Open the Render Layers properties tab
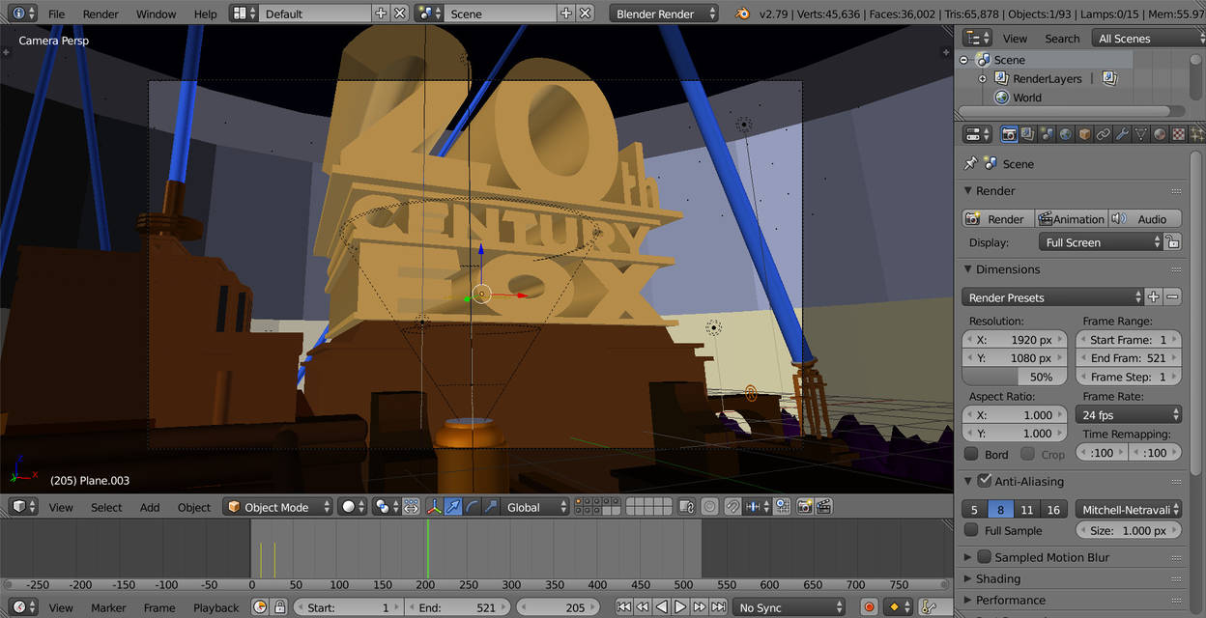 [1028, 134]
